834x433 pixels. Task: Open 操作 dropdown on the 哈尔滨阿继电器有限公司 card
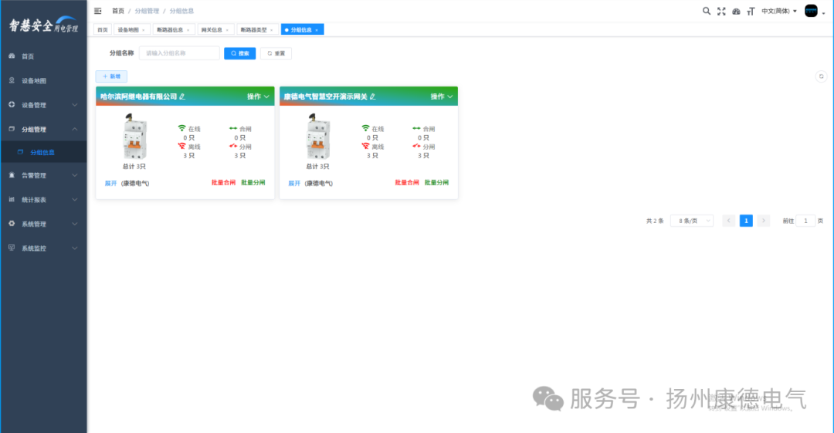[x=258, y=96]
